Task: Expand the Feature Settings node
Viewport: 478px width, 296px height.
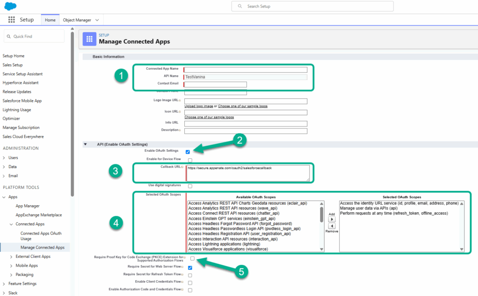Action: tap(4, 284)
